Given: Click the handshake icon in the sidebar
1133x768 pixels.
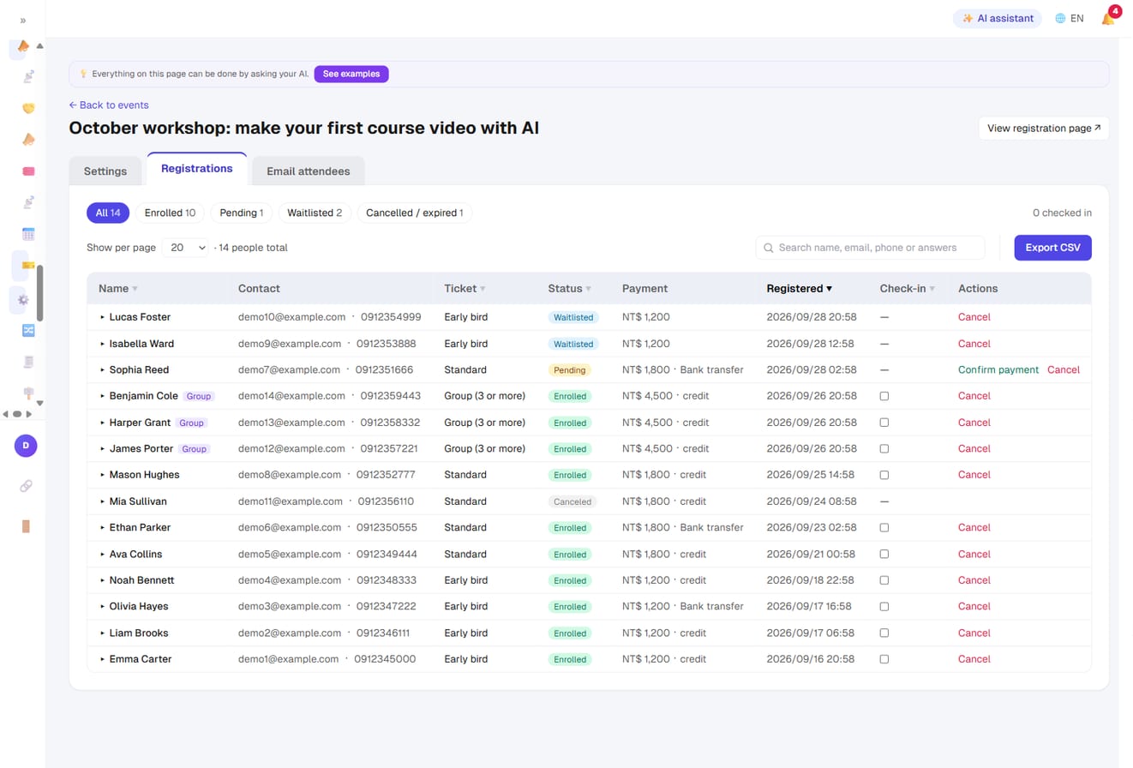Looking at the screenshot, I should [x=28, y=108].
